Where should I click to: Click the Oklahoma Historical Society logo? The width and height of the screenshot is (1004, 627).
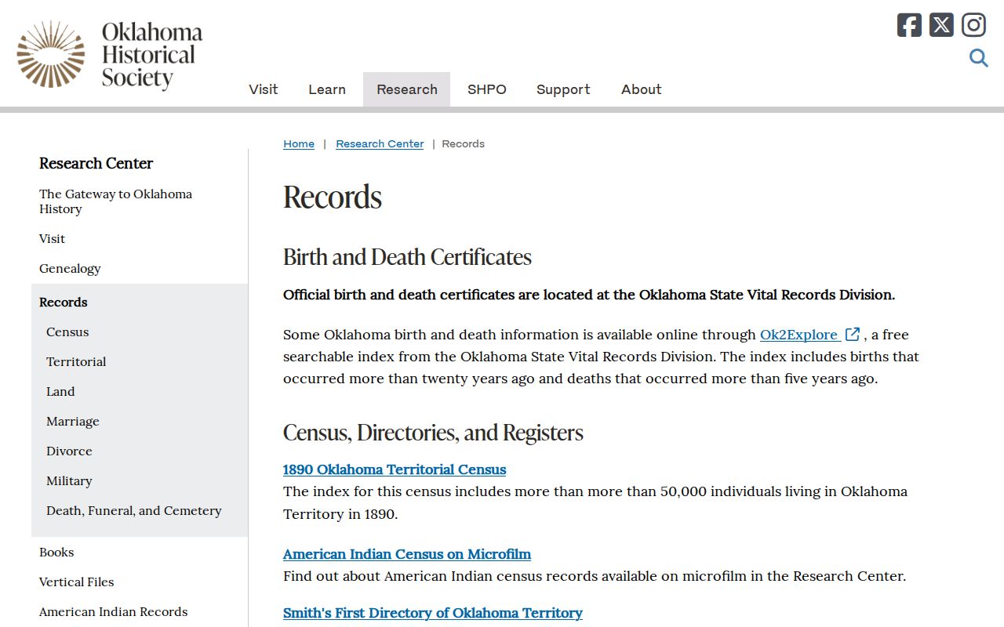[x=110, y=55]
